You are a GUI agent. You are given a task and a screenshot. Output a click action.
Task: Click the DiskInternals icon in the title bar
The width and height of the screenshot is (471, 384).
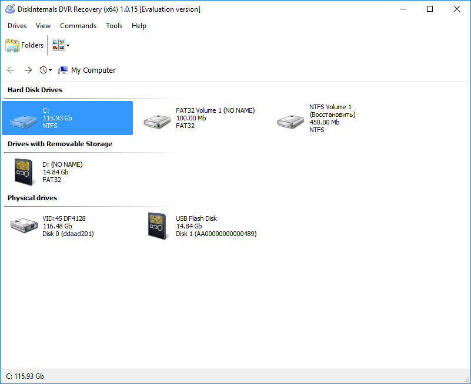pos(9,9)
